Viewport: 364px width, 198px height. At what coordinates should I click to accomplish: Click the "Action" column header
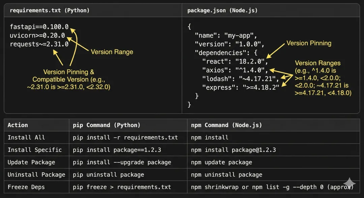click(x=18, y=125)
